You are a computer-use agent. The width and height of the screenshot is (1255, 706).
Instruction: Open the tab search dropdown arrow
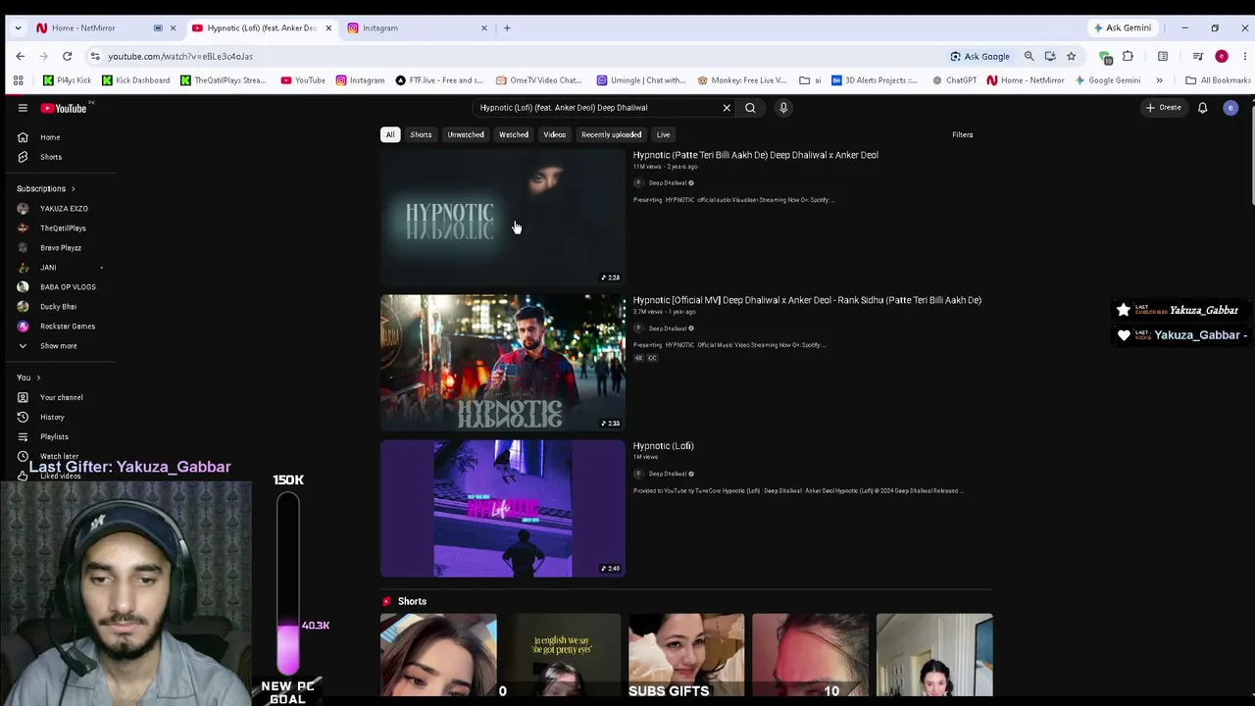tap(18, 27)
